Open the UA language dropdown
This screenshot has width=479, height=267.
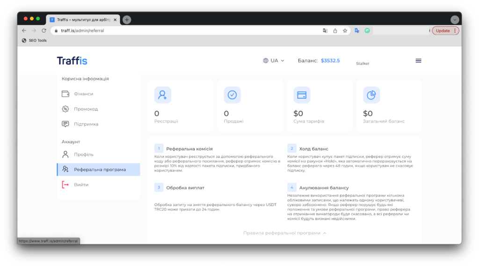[274, 60]
